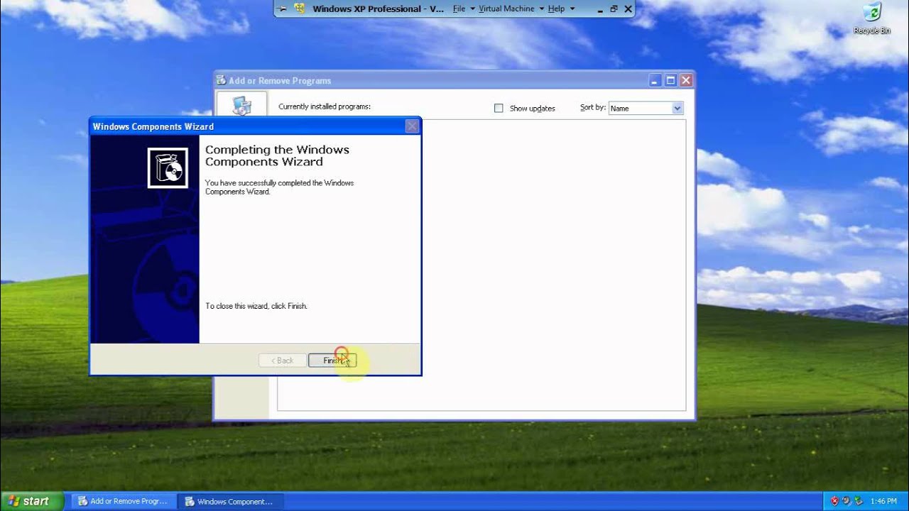Click the network connection tray icon
Image resolution: width=909 pixels, height=511 pixels.
pos(858,501)
